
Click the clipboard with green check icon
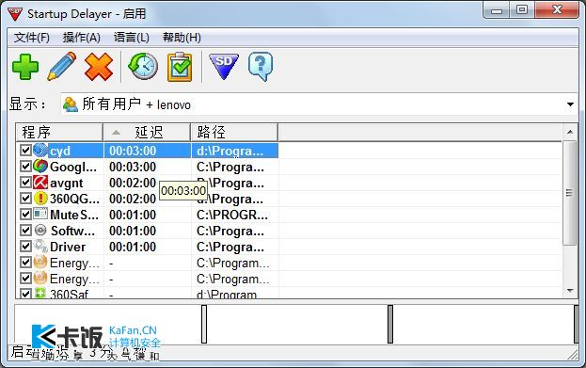coord(180,67)
